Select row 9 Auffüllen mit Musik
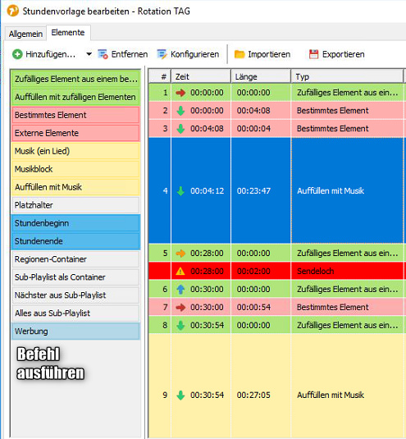Viewport: 406px width, 439px height. (x=277, y=395)
